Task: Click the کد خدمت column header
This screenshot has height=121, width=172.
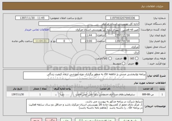Action: coord(148,89)
